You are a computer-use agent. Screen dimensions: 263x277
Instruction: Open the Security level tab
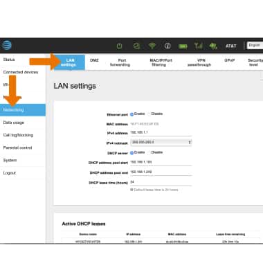(255, 62)
